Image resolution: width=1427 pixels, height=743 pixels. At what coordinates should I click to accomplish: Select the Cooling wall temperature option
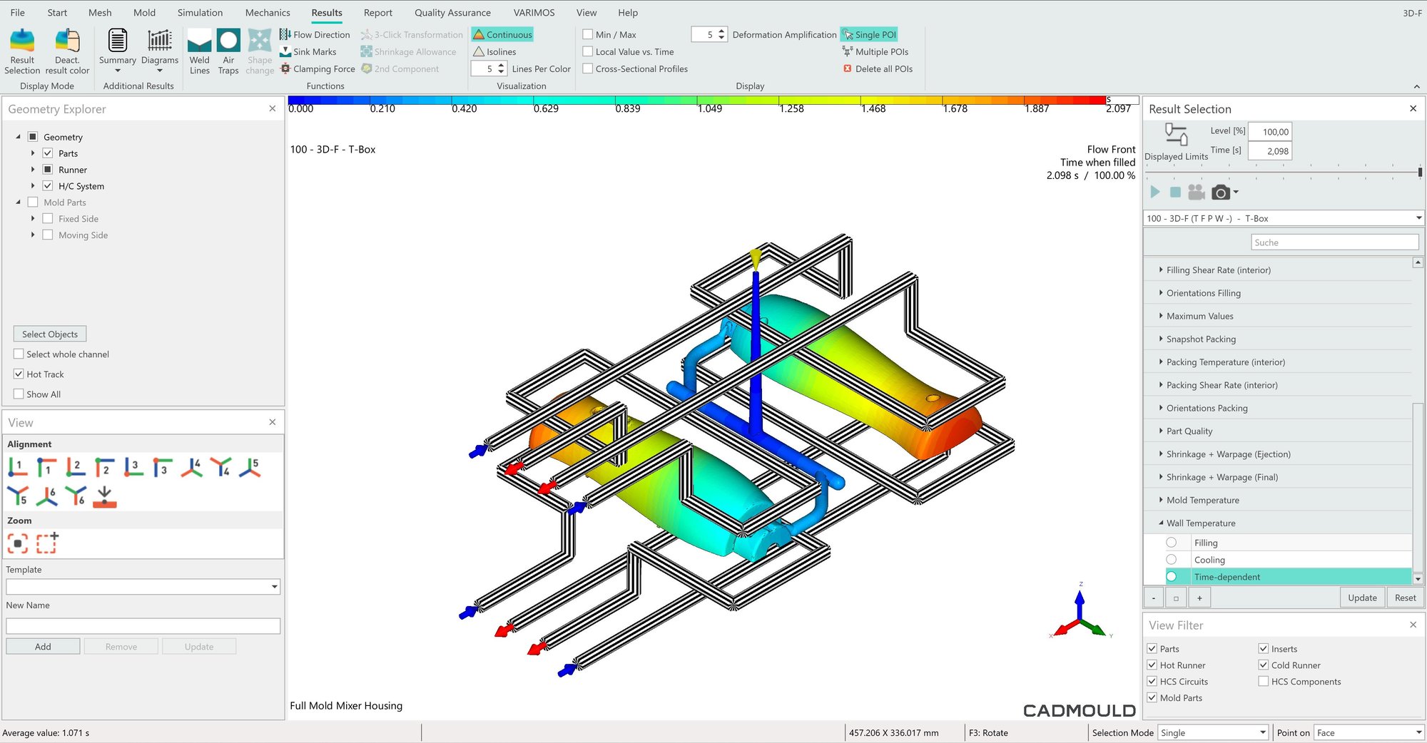point(1172,560)
